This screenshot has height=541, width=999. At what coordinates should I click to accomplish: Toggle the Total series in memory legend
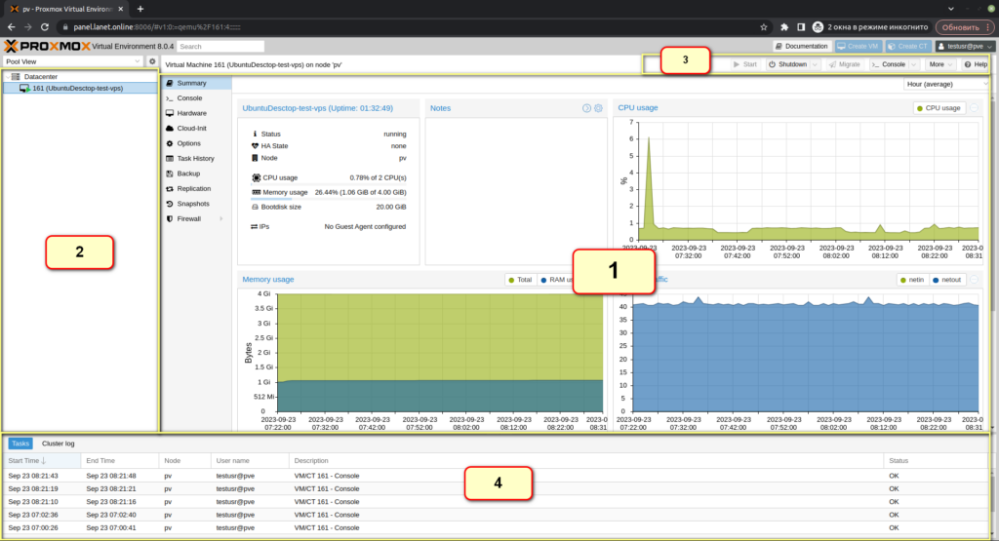(x=519, y=280)
